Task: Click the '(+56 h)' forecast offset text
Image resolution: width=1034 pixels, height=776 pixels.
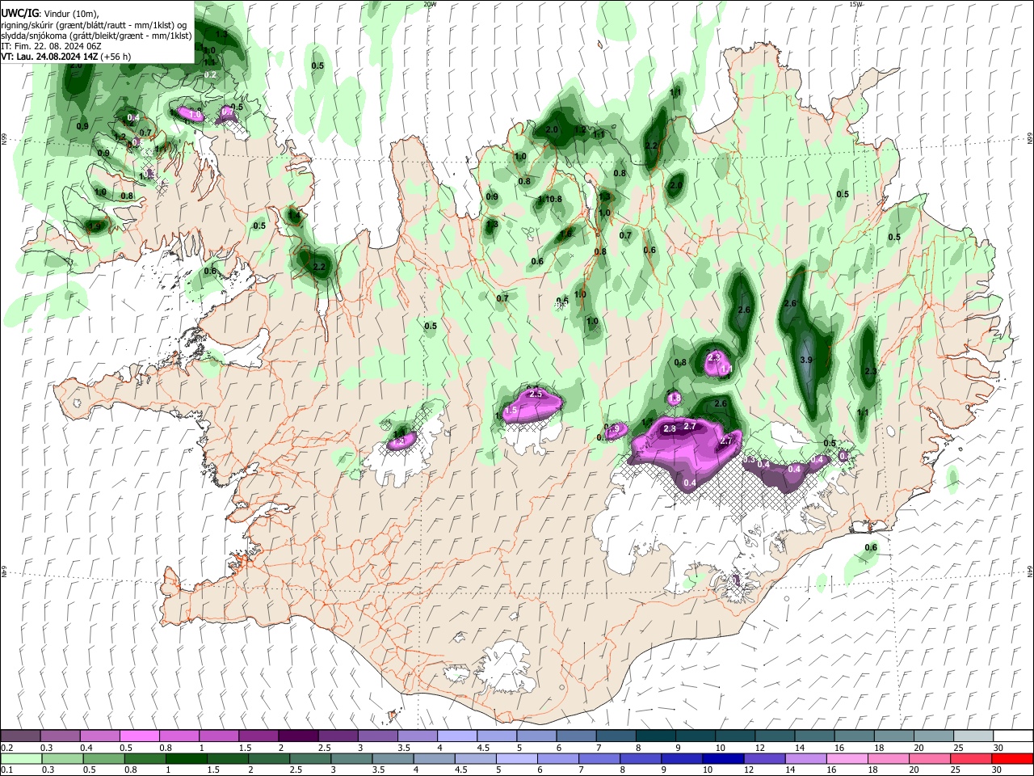Action: (116, 57)
